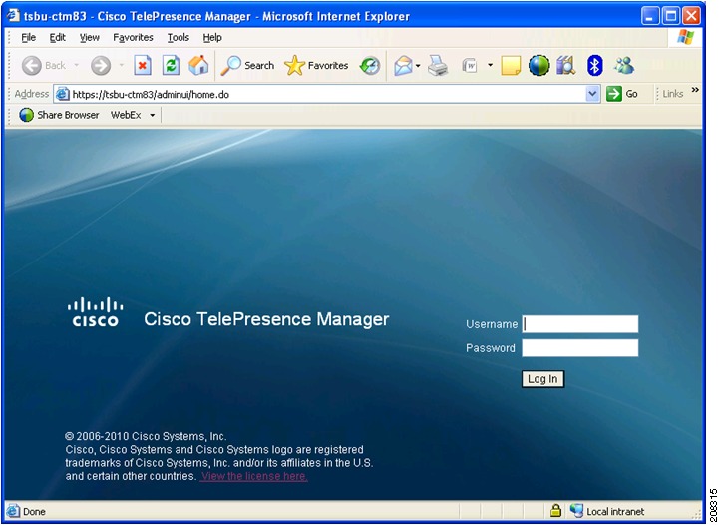Click the SSL padlock status icon
Image resolution: width=719 pixels, height=525 pixels.
click(x=555, y=511)
